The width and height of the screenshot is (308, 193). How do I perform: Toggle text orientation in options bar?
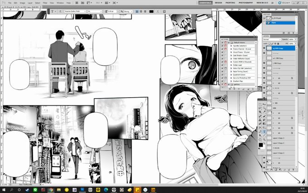(x=60, y=11)
